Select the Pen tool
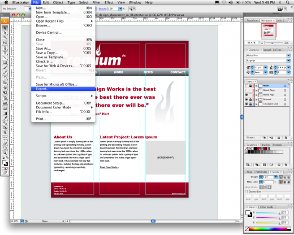The width and height of the screenshot is (294, 235). pos(5,47)
